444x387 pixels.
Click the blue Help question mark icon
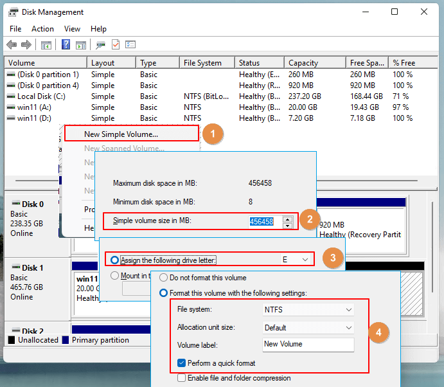pos(66,45)
